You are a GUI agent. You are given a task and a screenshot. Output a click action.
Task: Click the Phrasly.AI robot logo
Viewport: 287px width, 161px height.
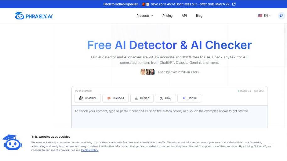pos(19,16)
